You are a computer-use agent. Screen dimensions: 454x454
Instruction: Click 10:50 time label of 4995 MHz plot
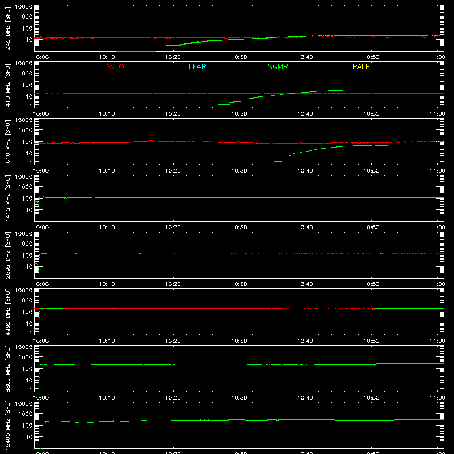[x=371, y=341]
